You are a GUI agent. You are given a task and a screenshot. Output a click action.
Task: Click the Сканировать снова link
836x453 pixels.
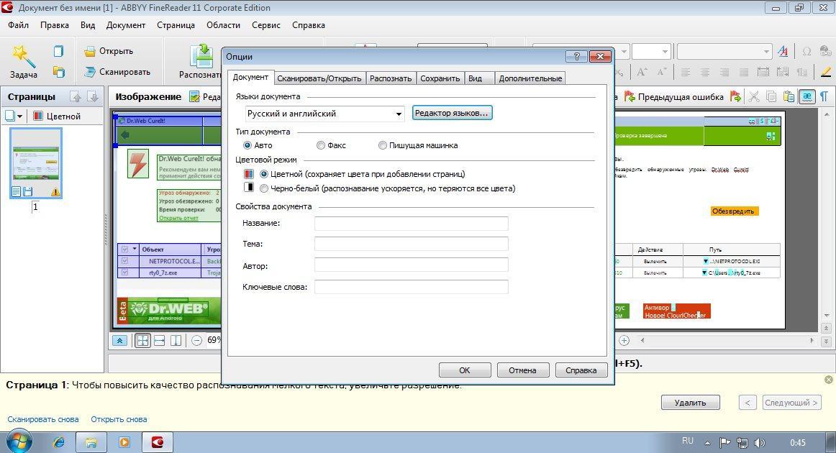click(43, 419)
